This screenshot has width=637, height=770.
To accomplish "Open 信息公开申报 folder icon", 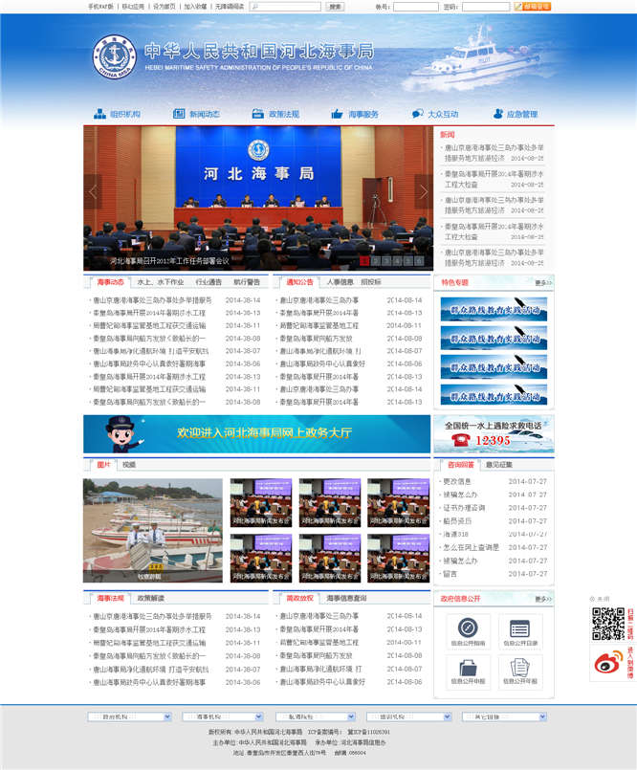I will [x=468, y=671].
